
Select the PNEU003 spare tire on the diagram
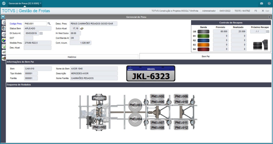pos(135,105)
